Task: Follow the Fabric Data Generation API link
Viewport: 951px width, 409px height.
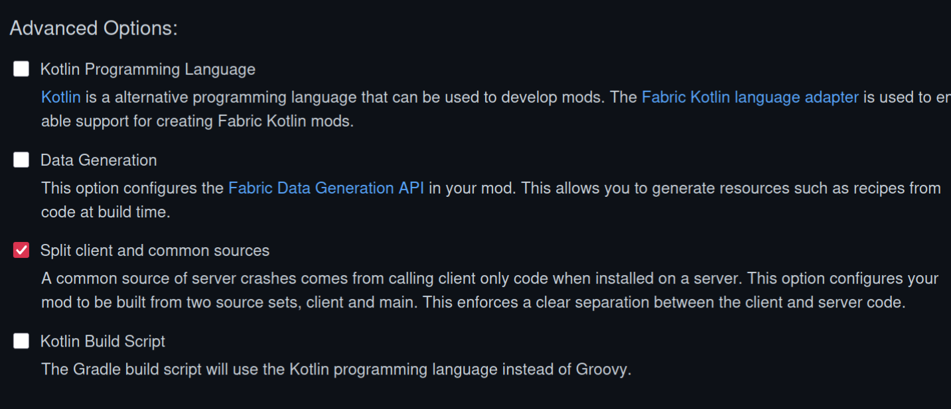Action: click(x=326, y=188)
